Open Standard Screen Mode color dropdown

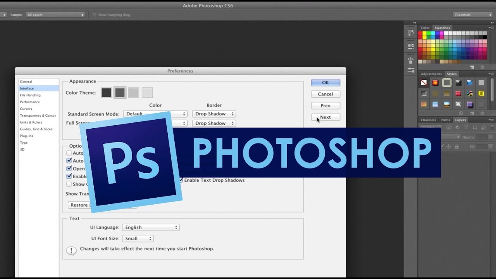pyautogui.click(x=155, y=114)
